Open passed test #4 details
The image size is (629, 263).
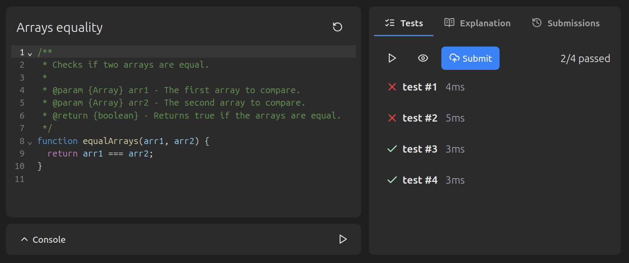(420, 180)
